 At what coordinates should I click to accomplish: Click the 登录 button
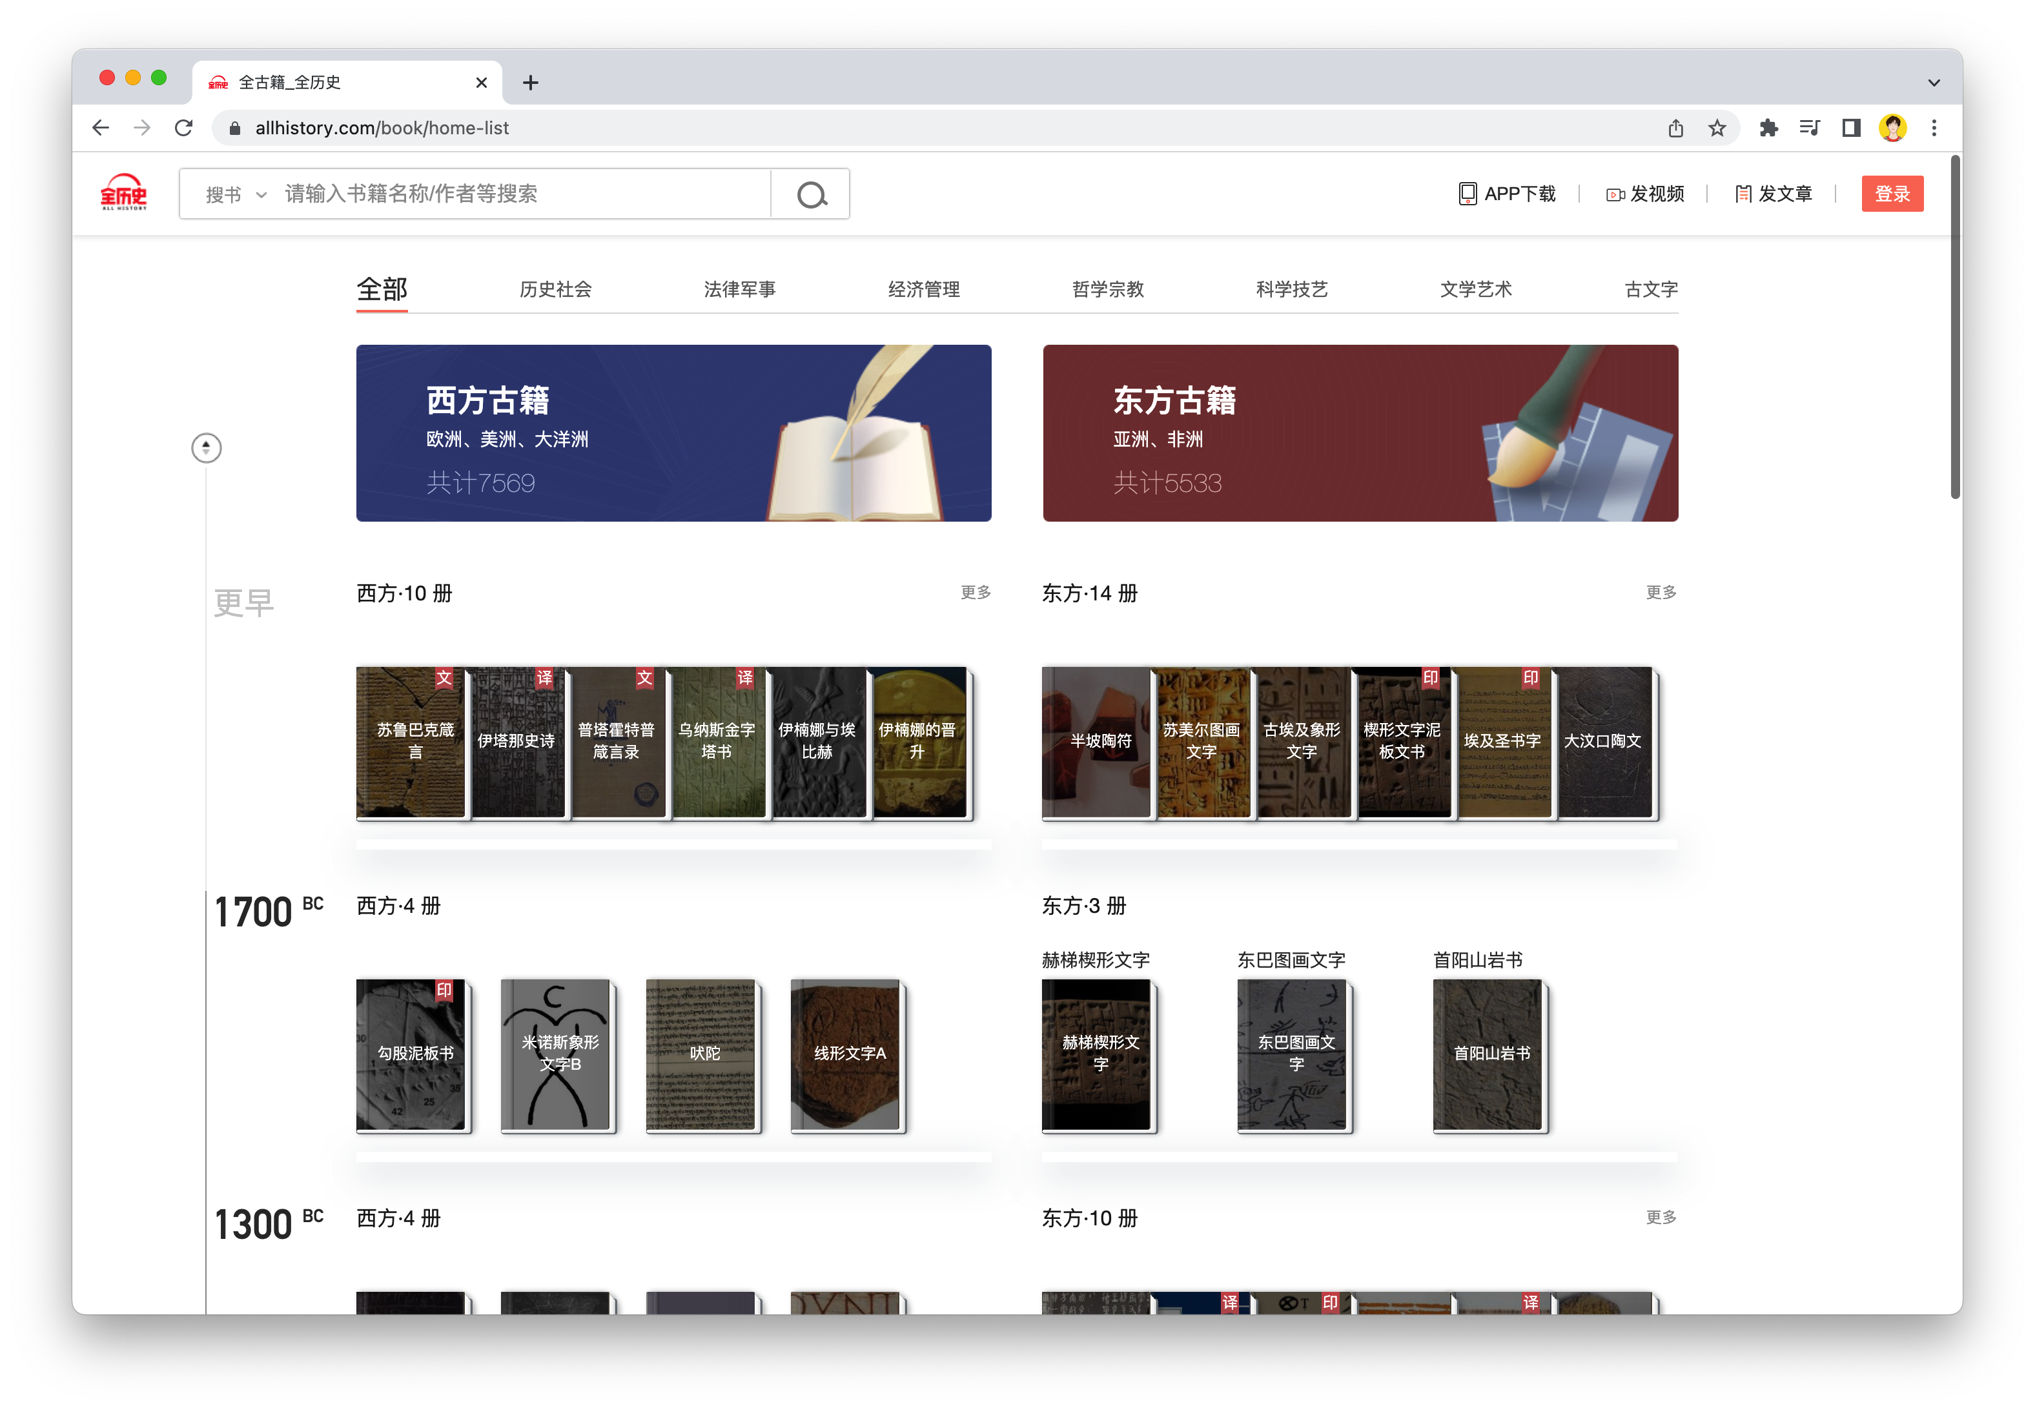click(x=1892, y=194)
